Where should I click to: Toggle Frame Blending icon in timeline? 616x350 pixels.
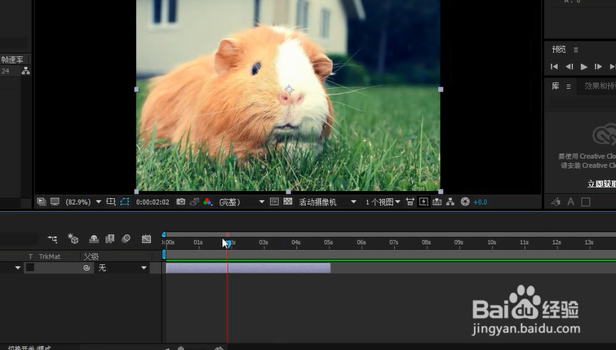coord(109,238)
